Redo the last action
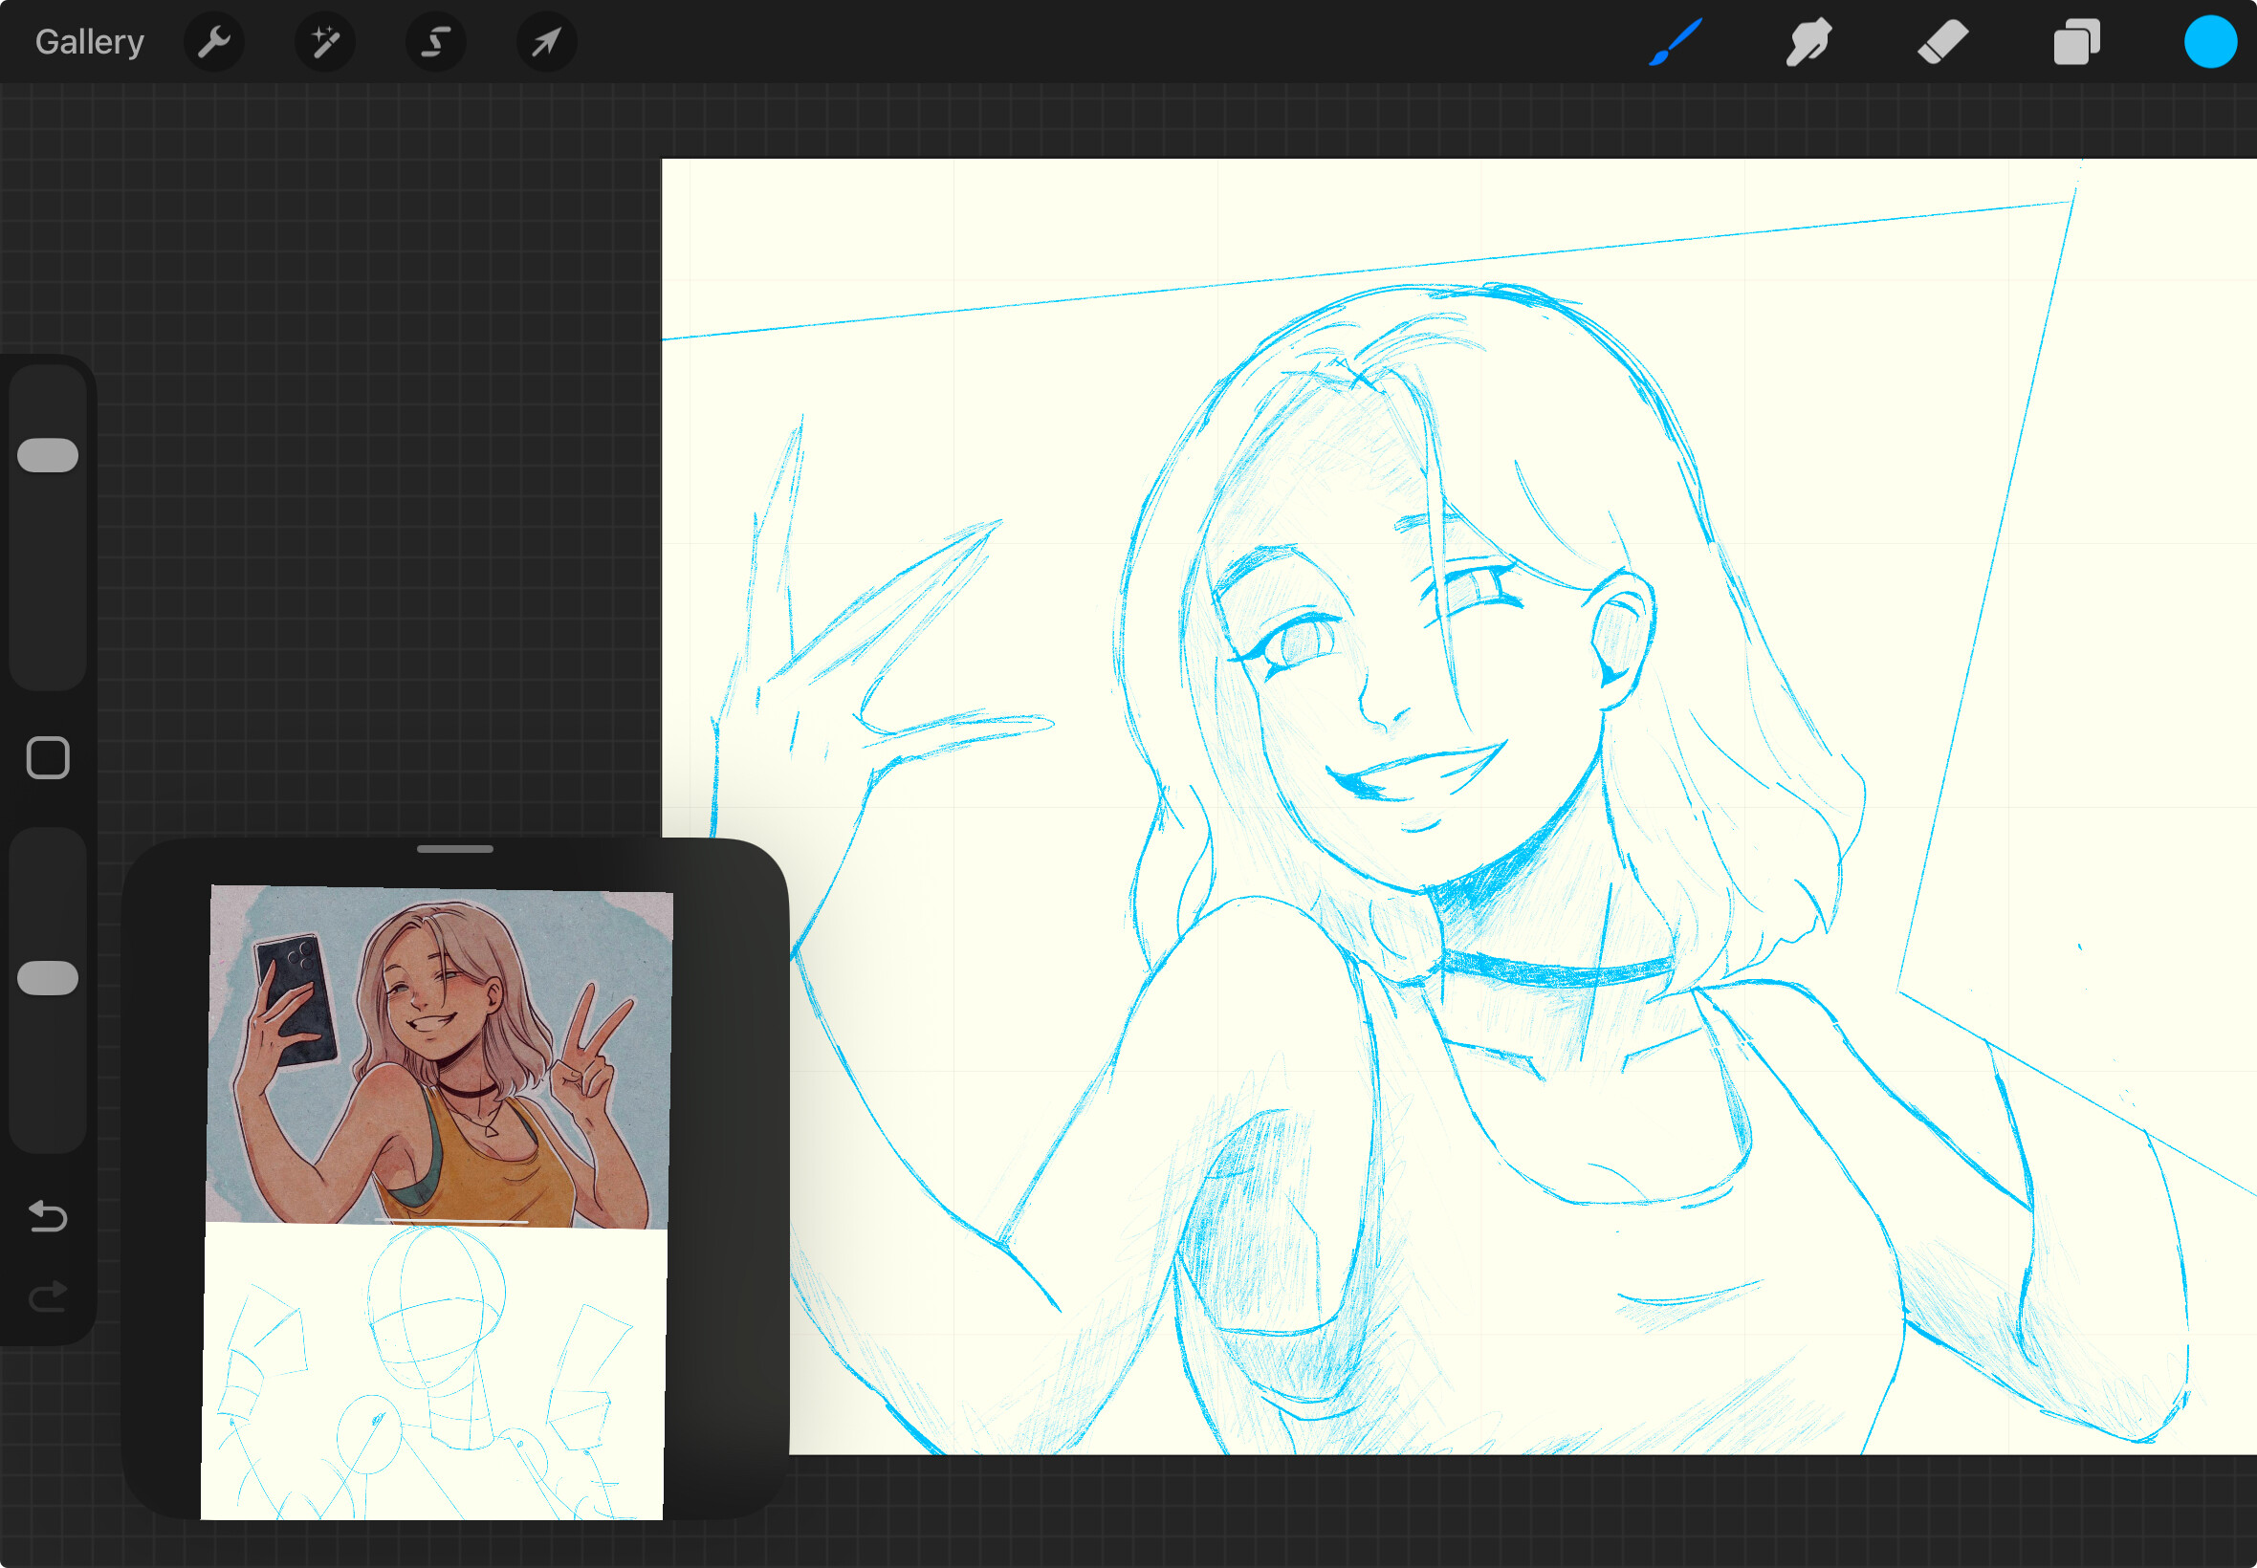Viewport: 2257px width, 1568px height. point(48,1296)
